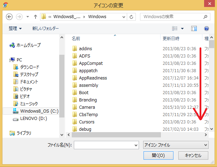
Task: Expand the breadcrumb arrow before Windows
Action: 84,17
